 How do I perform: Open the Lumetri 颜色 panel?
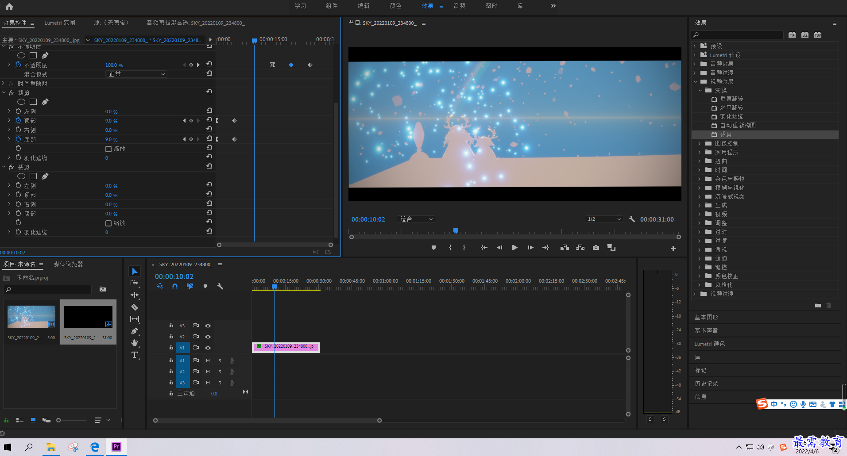[x=709, y=344]
